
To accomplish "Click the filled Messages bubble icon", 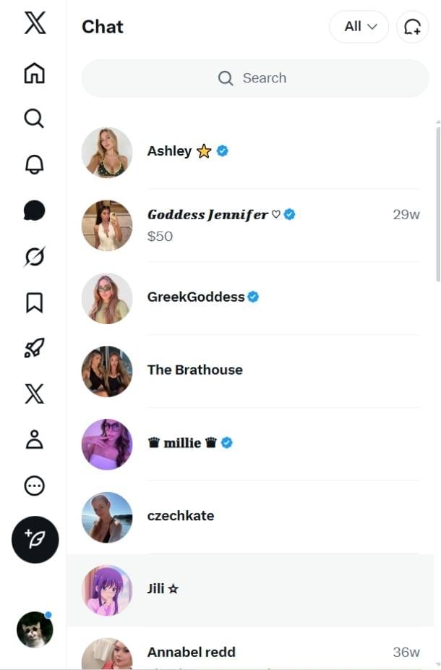I will [x=34, y=208].
